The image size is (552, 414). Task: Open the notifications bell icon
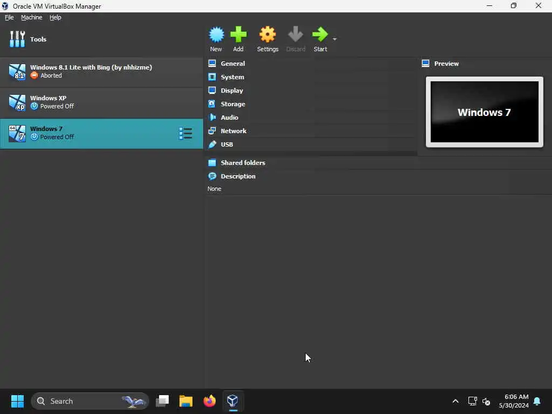coord(537,401)
